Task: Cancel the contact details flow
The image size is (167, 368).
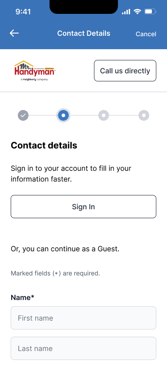Action: click(146, 34)
